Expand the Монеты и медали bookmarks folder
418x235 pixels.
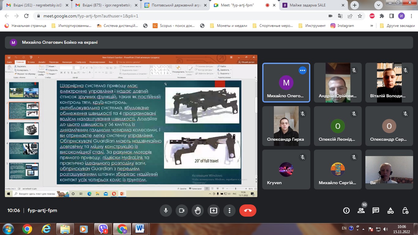click(229, 26)
